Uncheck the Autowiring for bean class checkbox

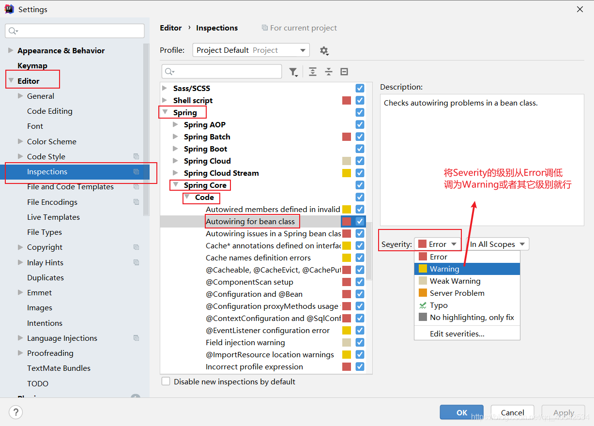pyautogui.click(x=360, y=221)
